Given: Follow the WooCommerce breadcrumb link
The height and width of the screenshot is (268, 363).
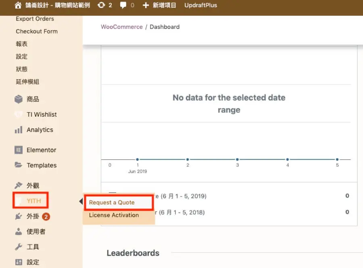Looking at the screenshot, I should [122, 27].
